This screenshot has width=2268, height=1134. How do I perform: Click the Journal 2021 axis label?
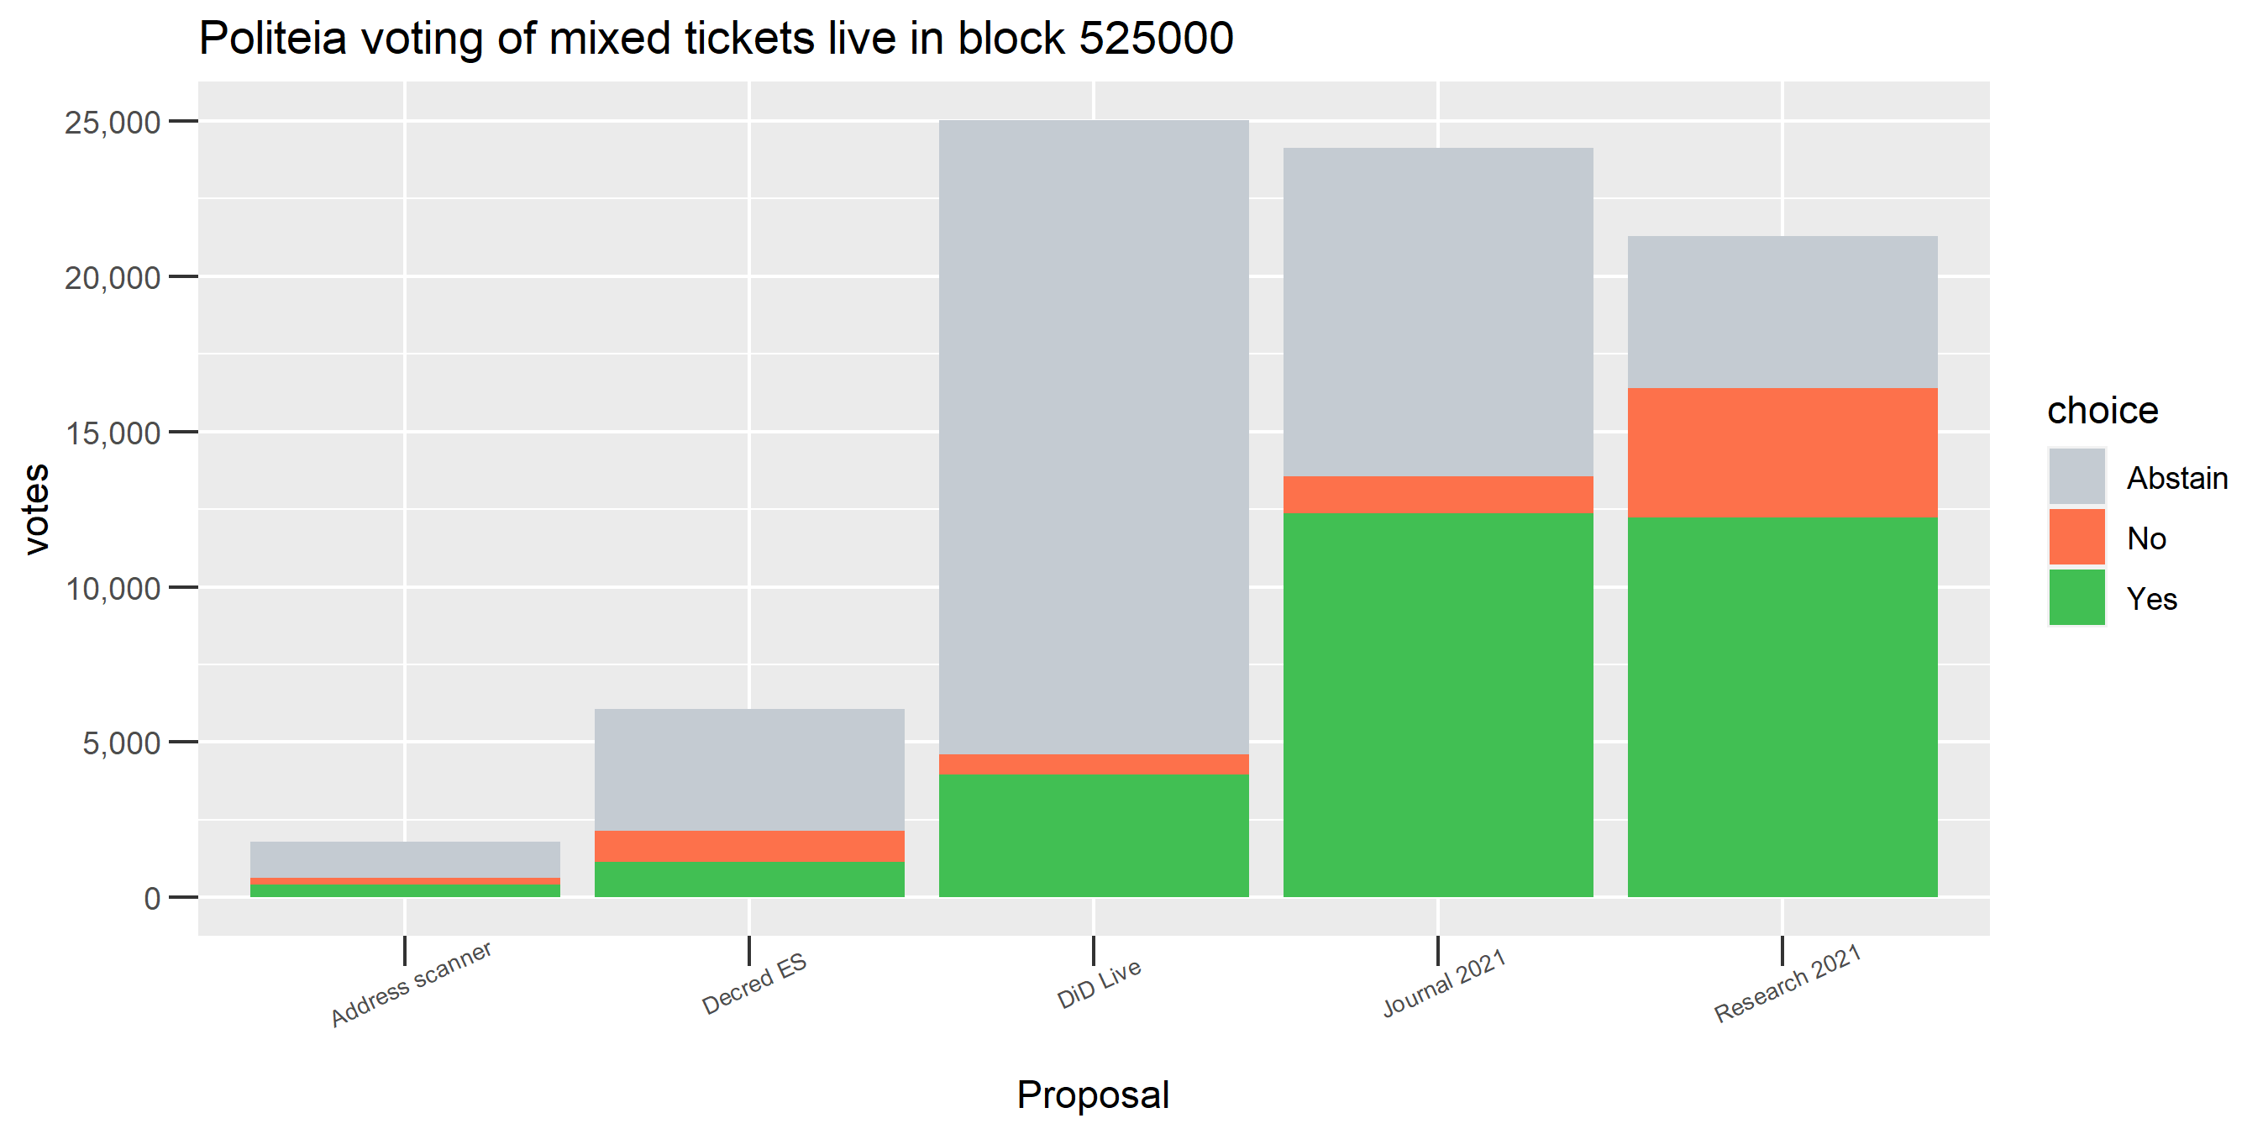click(x=1444, y=983)
